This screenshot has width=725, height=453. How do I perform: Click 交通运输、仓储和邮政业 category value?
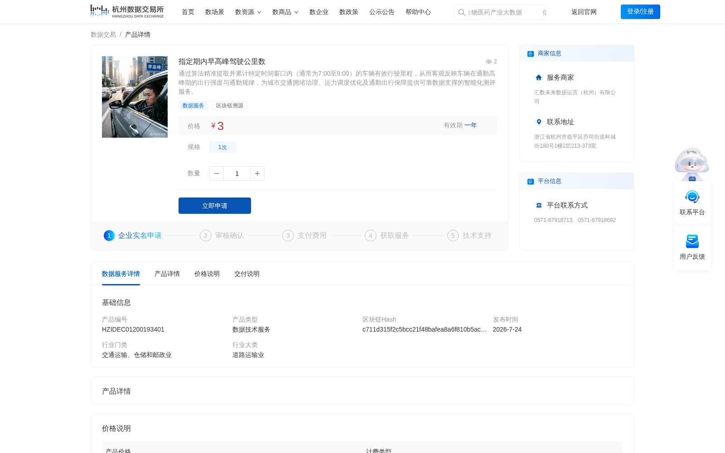[137, 355]
